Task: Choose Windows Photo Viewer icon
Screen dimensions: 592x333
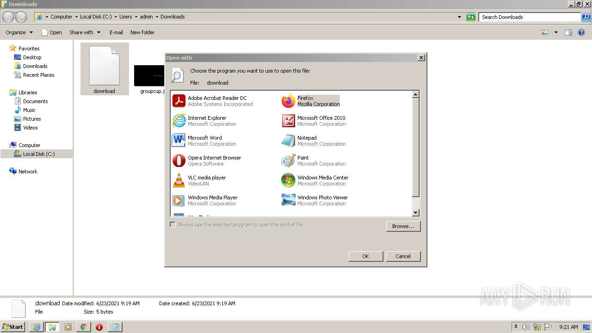Action: click(x=288, y=200)
